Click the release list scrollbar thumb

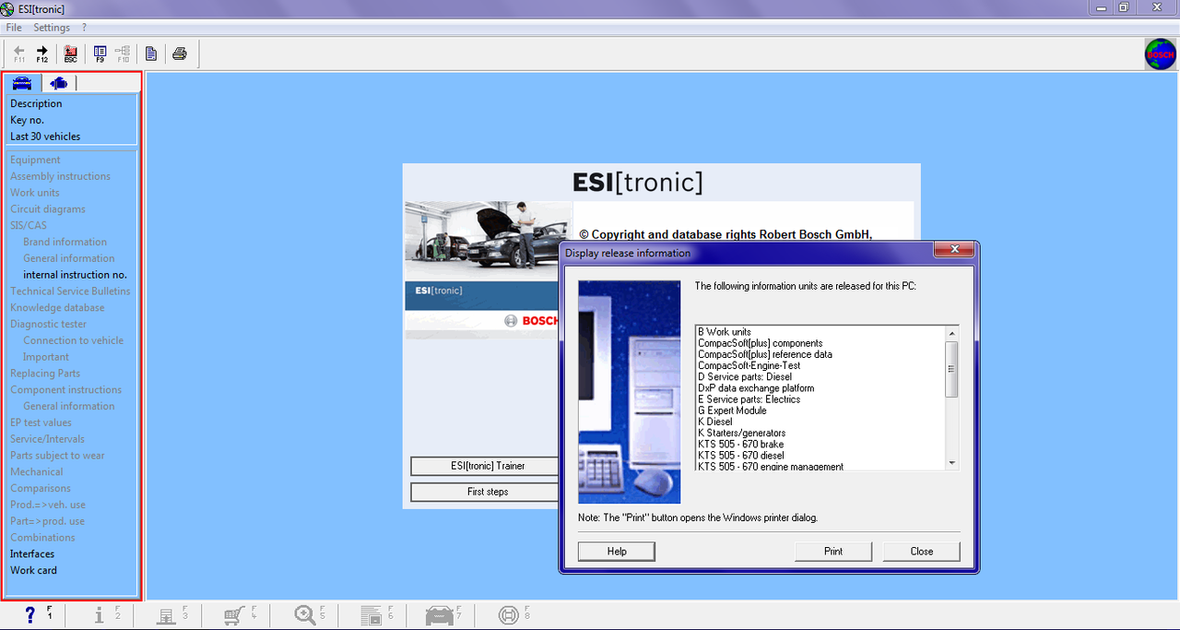coord(952,368)
